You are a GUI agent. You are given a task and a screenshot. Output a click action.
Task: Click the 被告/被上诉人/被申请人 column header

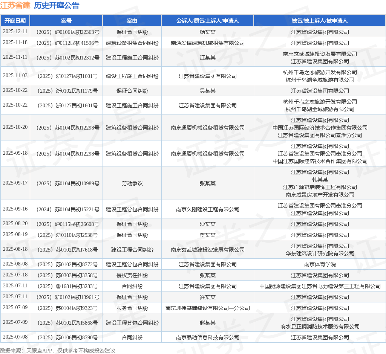point(320,21)
